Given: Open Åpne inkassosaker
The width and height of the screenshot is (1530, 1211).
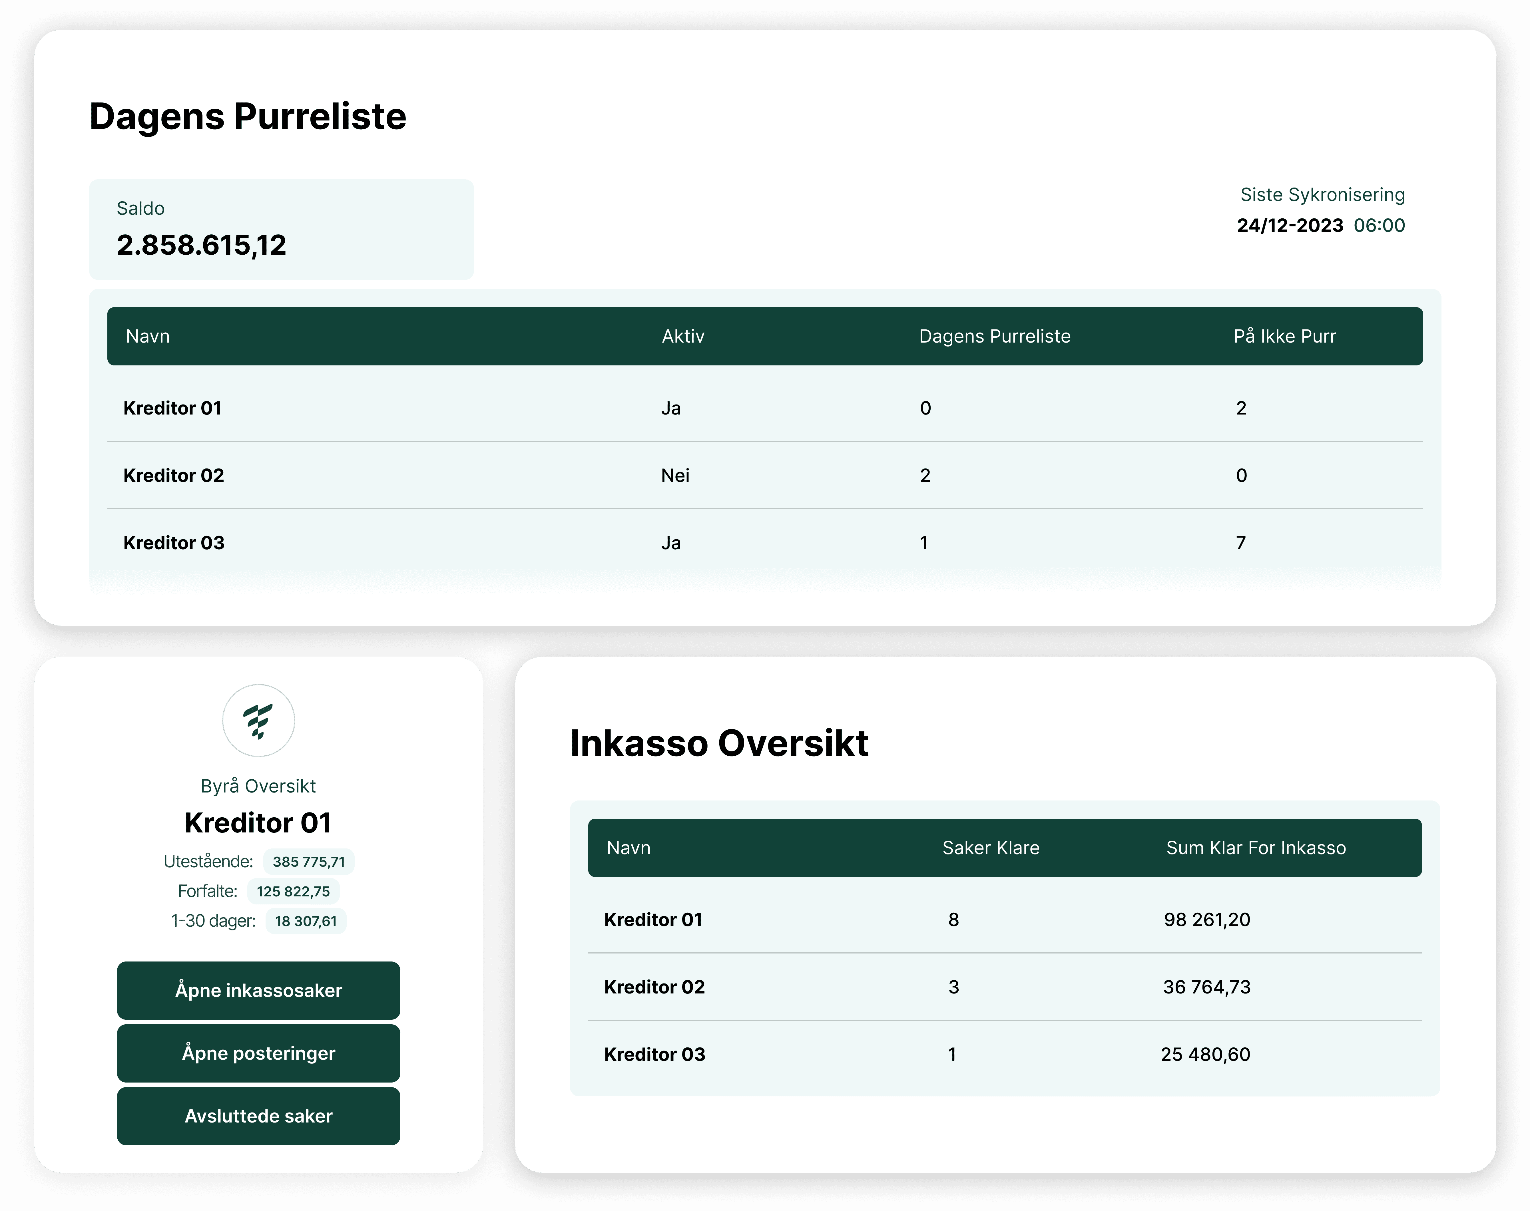Looking at the screenshot, I should pos(258,991).
